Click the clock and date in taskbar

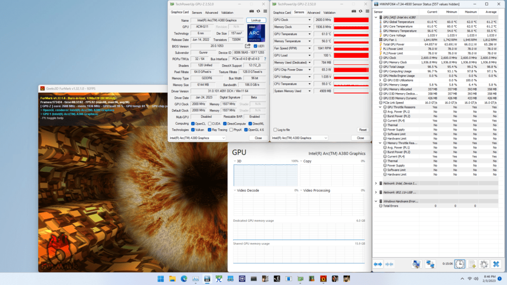coord(489,279)
